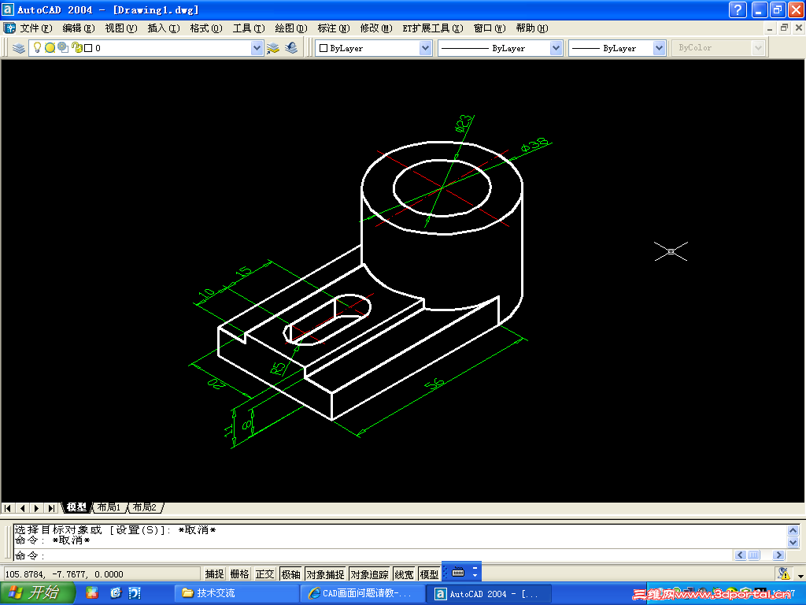Click AutoCAD 2004 taskbar button

click(x=489, y=594)
